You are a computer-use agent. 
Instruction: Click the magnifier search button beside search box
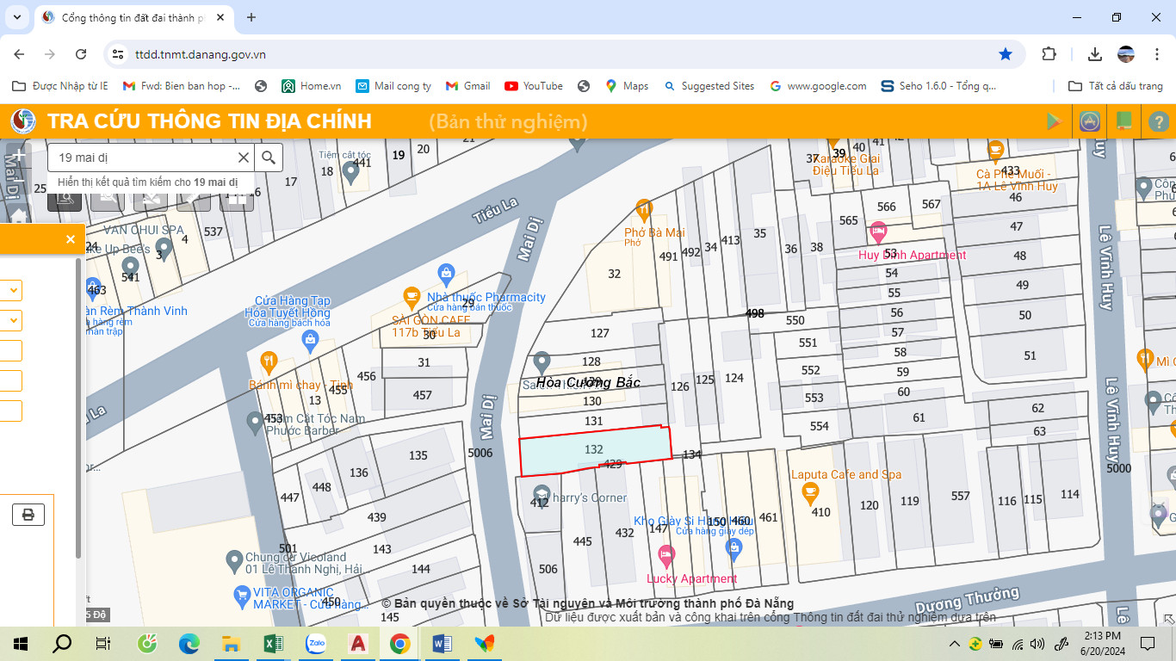[269, 158]
